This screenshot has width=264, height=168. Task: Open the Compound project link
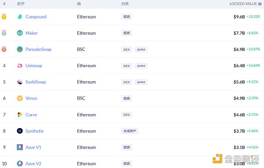coord(36,17)
